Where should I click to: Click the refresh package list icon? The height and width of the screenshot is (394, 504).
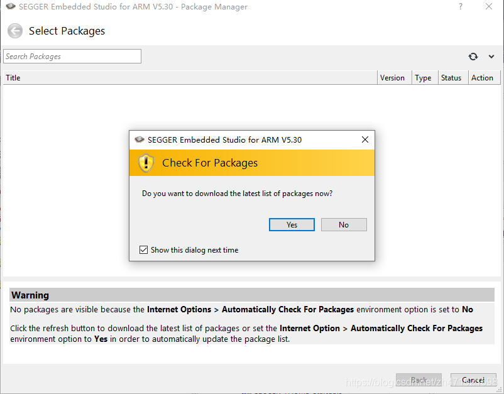click(x=473, y=57)
